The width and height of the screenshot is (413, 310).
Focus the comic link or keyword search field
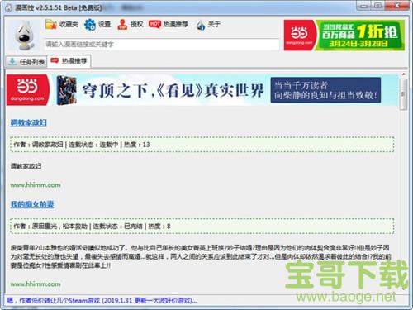(x=161, y=44)
